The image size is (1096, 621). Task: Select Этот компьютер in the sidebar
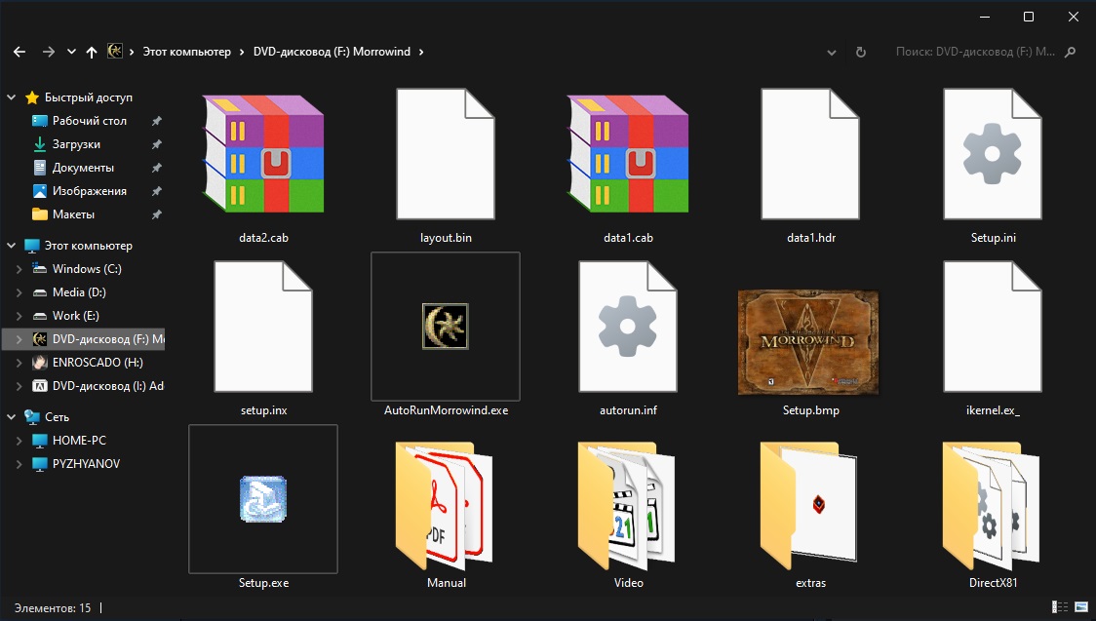(88, 246)
